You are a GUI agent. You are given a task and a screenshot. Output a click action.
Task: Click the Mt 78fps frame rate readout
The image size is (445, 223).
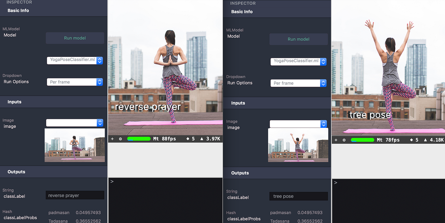388,140
